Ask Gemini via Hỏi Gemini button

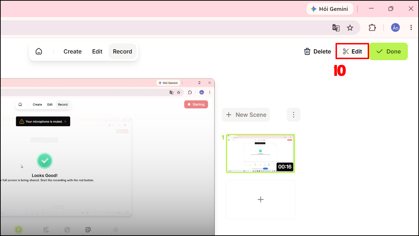coord(330,9)
